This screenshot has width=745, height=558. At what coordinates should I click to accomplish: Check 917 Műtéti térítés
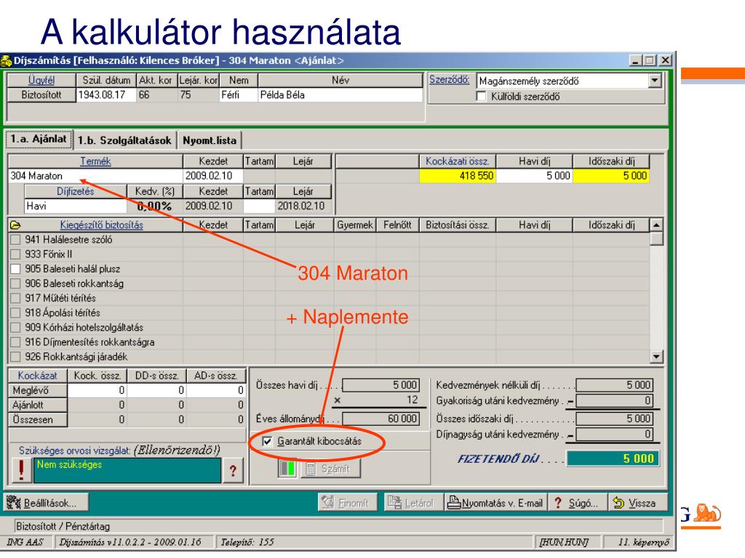pyautogui.click(x=16, y=299)
